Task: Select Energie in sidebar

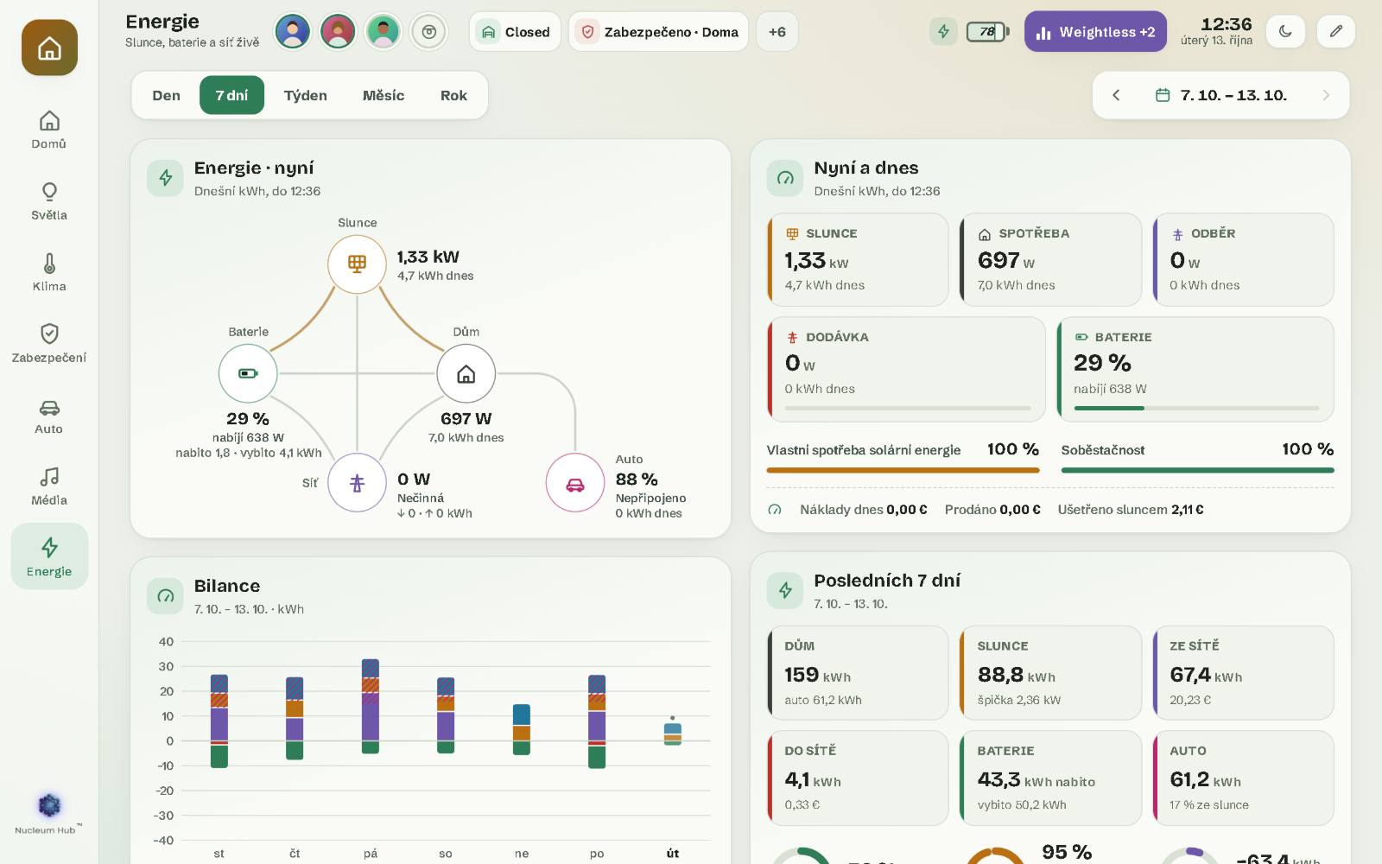Action: 49,556
